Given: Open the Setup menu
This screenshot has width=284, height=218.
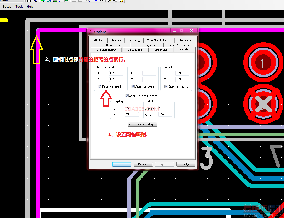Looking at the screenshot, I should (x=7, y=7).
